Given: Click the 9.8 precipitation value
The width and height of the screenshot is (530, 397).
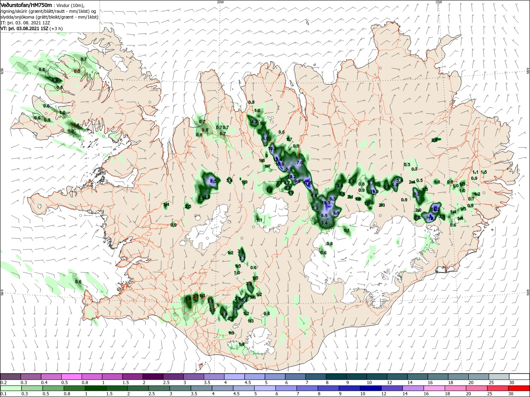Looking at the screenshot, I should pos(297,181).
